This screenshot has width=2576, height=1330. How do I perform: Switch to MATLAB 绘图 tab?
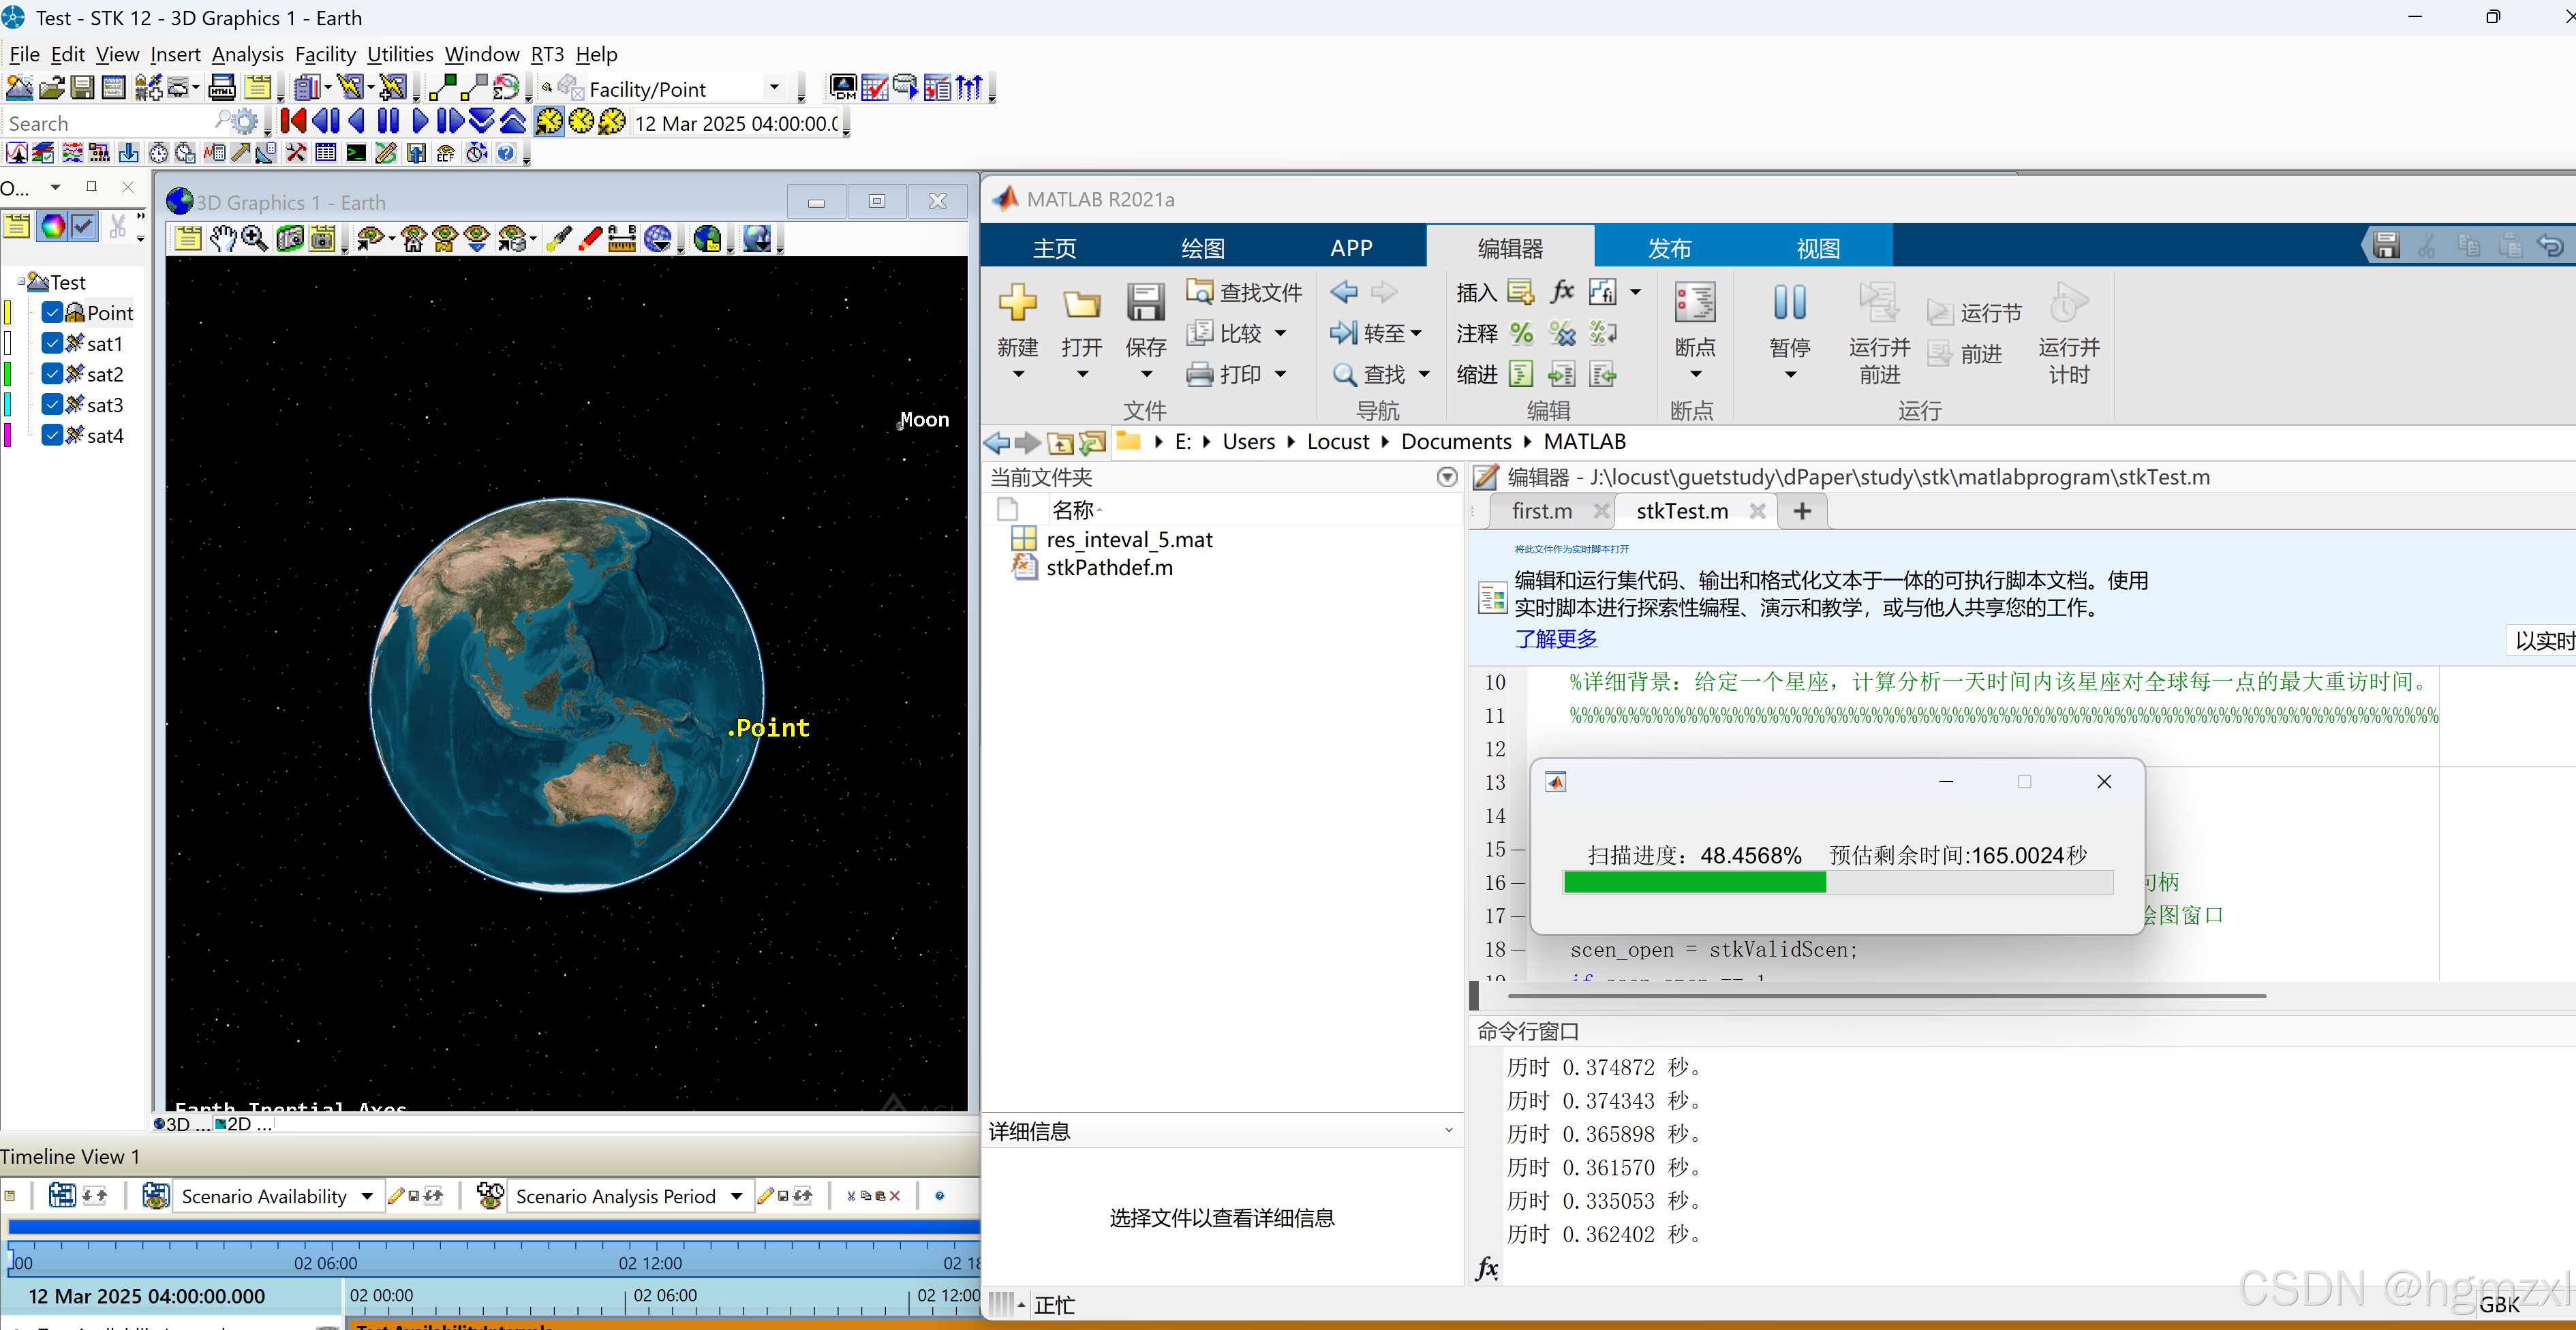point(1202,247)
